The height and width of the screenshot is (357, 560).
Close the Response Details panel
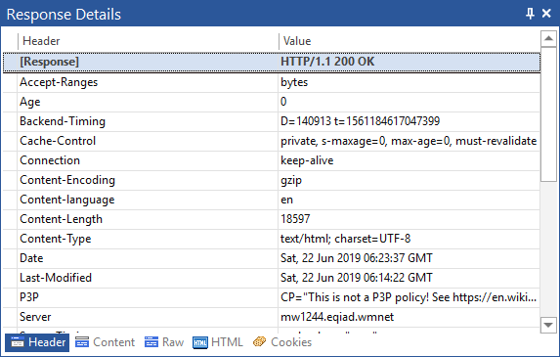[546, 14]
